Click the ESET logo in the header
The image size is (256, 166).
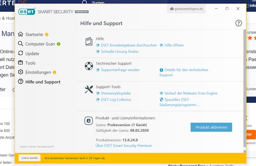pos(27,12)
